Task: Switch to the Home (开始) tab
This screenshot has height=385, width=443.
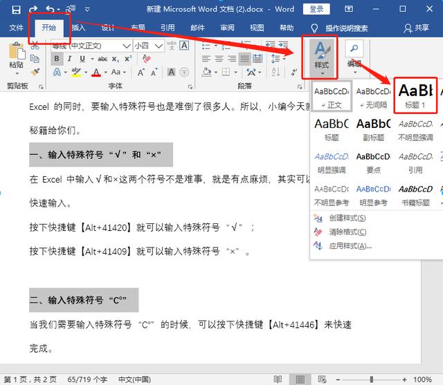Action: [49, 28]
